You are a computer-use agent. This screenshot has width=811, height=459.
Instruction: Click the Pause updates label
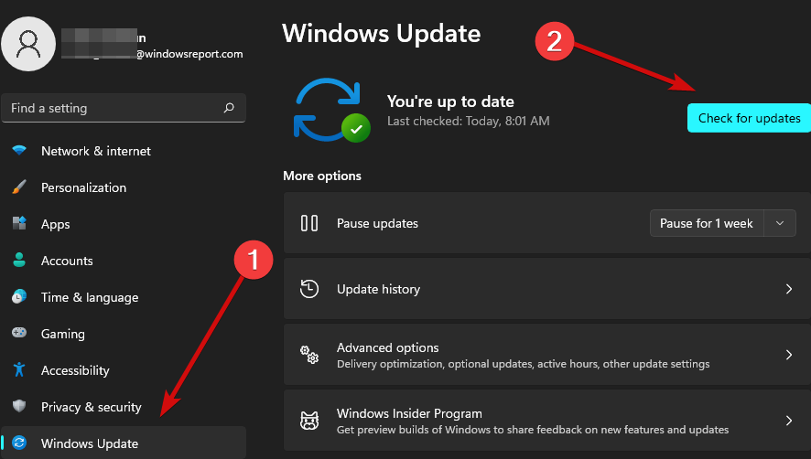pos(377,223)
